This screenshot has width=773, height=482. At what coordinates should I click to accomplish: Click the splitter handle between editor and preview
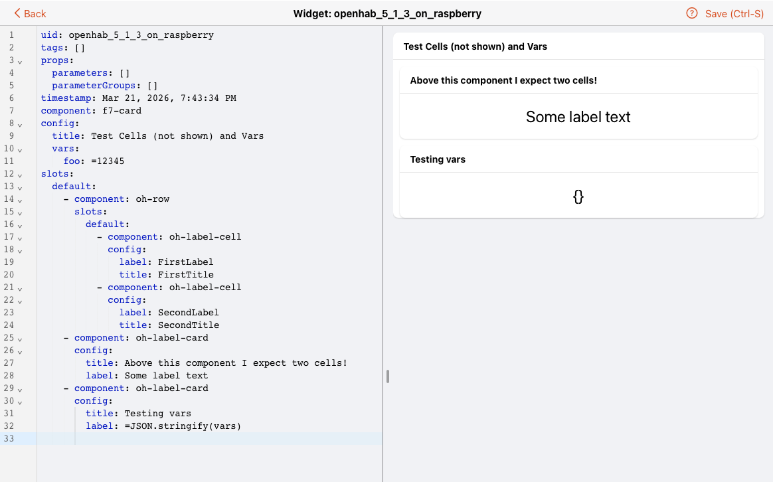[387, 376]
